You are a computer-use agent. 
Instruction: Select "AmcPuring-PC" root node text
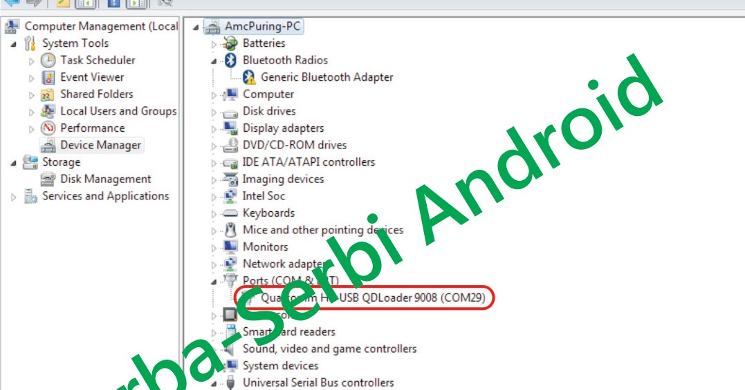pos(262,26)
